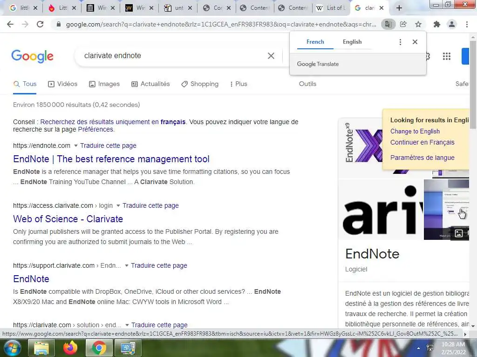Switch to the Images results tab
This screenshot has width=477, height=357.
click(104, 84)
